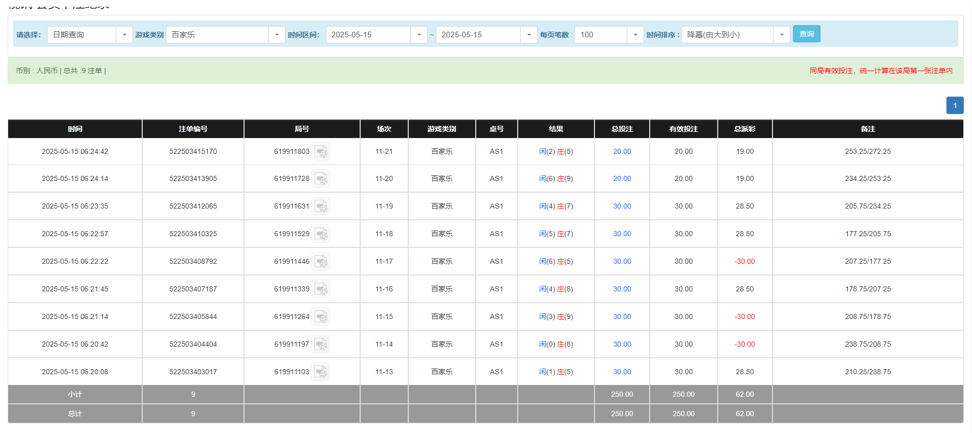Open video replay icon for round 619911803
Screen dimensions: 972x433
321,152
